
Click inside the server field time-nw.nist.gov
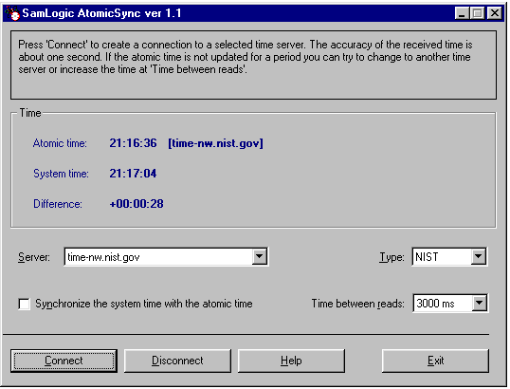click(x=158, y=257)
